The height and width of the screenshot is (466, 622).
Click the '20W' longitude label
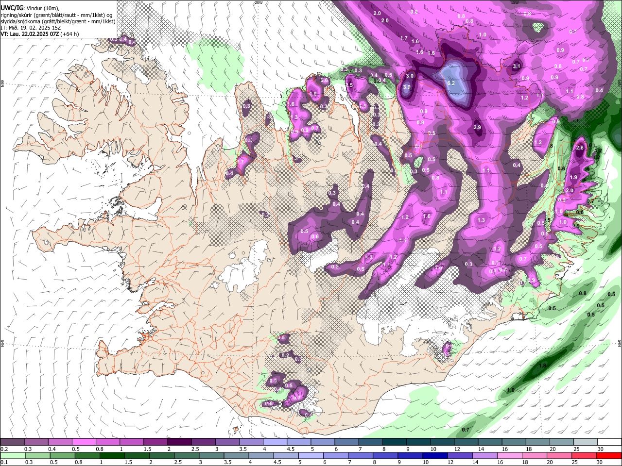click(x=259, y=2)
